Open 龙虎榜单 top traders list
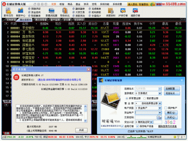Screen dimensions: 188x141 [x=95, y=9]
